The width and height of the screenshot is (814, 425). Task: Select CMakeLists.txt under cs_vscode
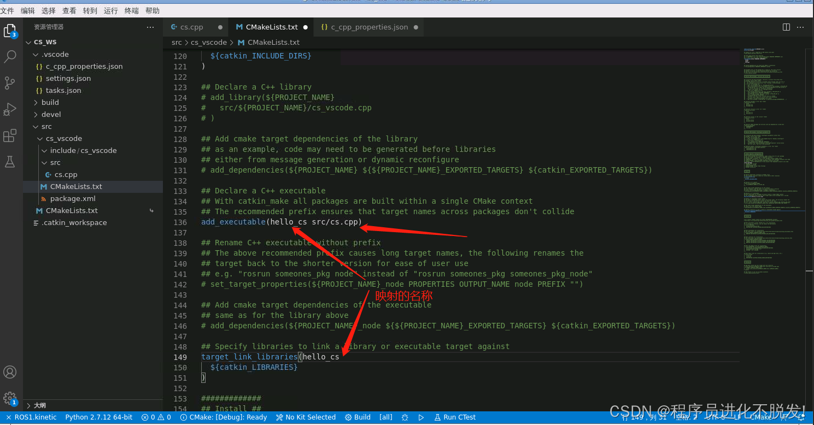pyautogui.click(x=76, y=186)
